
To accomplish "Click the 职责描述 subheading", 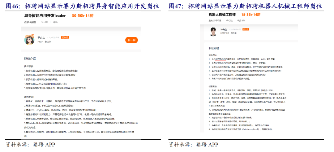I will [213, 55].
